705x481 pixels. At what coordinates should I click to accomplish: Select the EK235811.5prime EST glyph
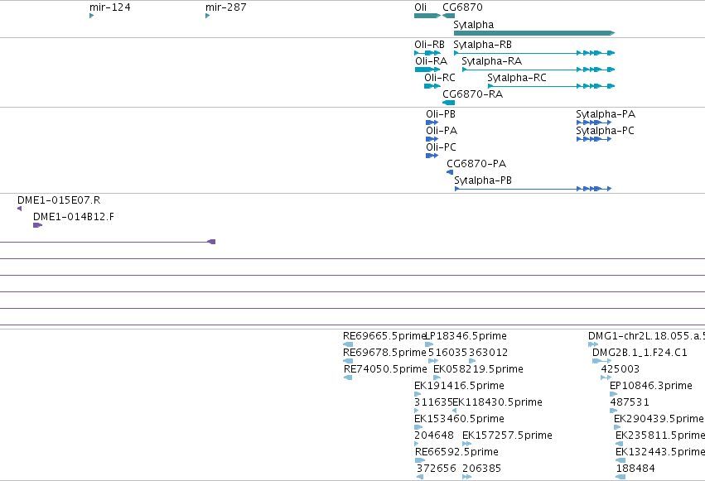pyautogui.click(x=620, y=445)
